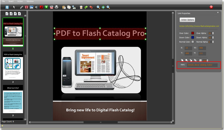Image resolution: width=224 pixels, height=130 pixels.
Task: Delete page using thumbnail panel icon
Action: pyautogui.click(x=11, y=13)
